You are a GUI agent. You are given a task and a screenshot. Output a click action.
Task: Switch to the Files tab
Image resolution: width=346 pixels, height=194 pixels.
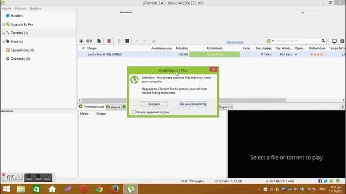point(113,107)
